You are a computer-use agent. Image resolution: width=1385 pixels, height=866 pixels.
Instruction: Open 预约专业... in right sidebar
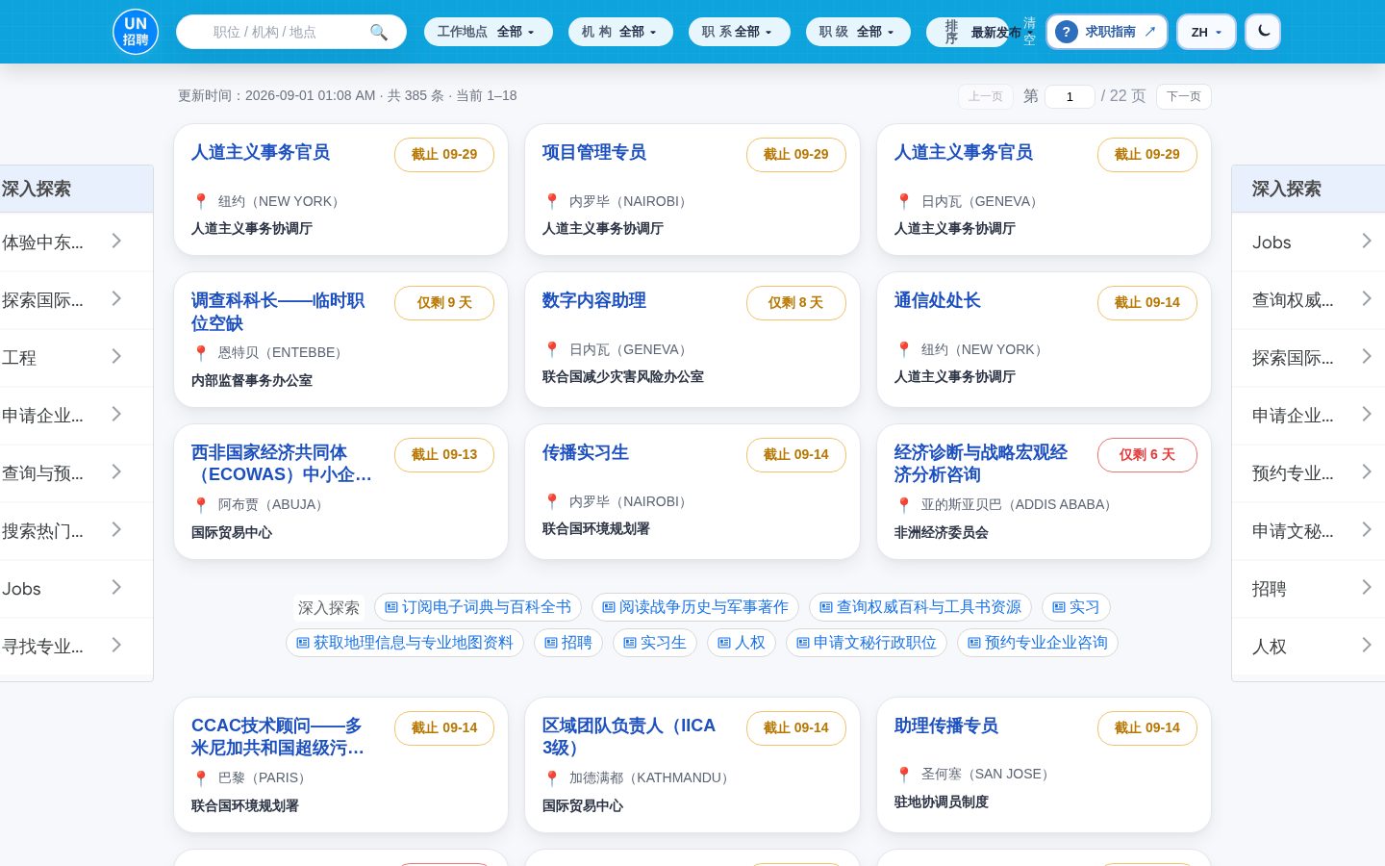1308,472
